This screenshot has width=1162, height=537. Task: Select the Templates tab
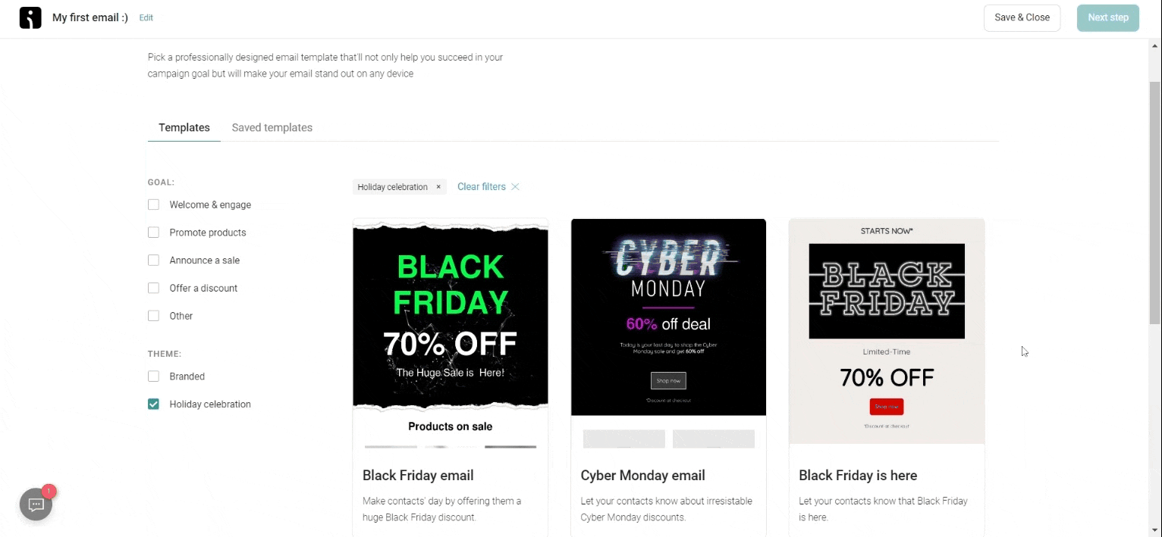pyautogui.click(x=184, y=127)
